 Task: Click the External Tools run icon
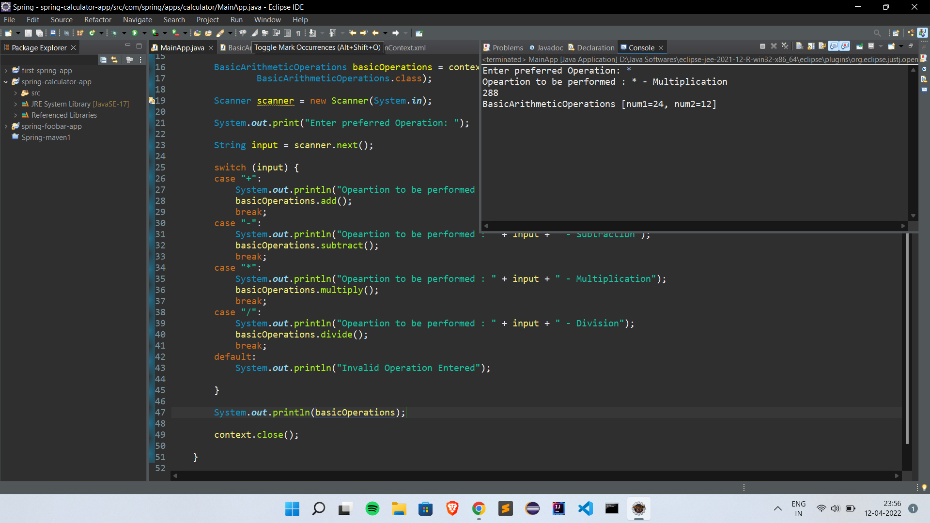pos(175,33)
